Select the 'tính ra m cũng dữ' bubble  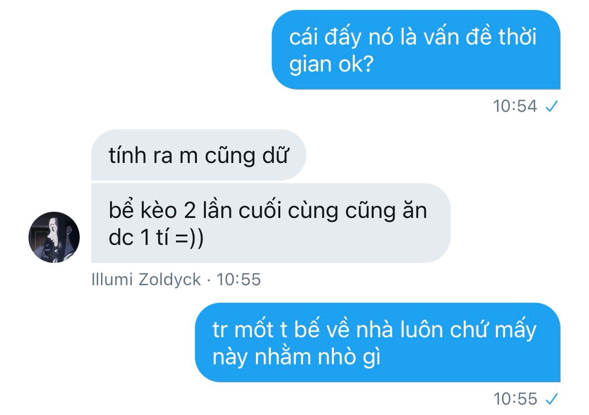tap(198, 155)
